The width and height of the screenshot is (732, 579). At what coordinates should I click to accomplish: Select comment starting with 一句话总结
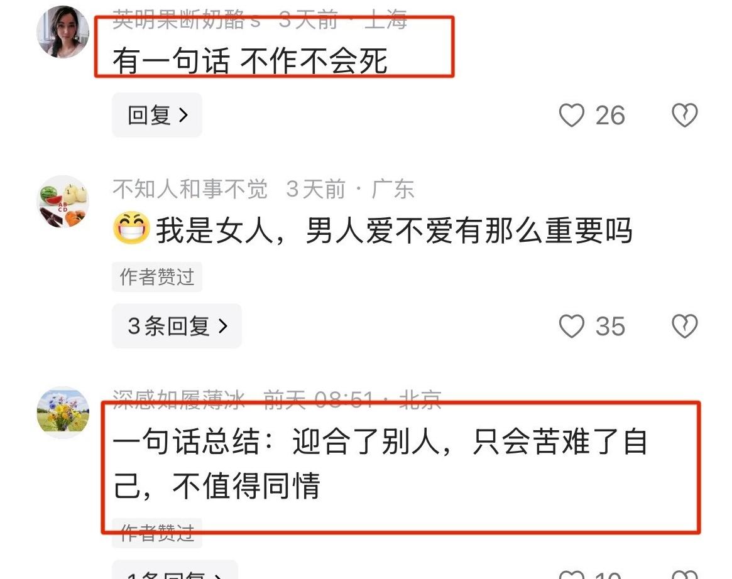click(381, 463)
